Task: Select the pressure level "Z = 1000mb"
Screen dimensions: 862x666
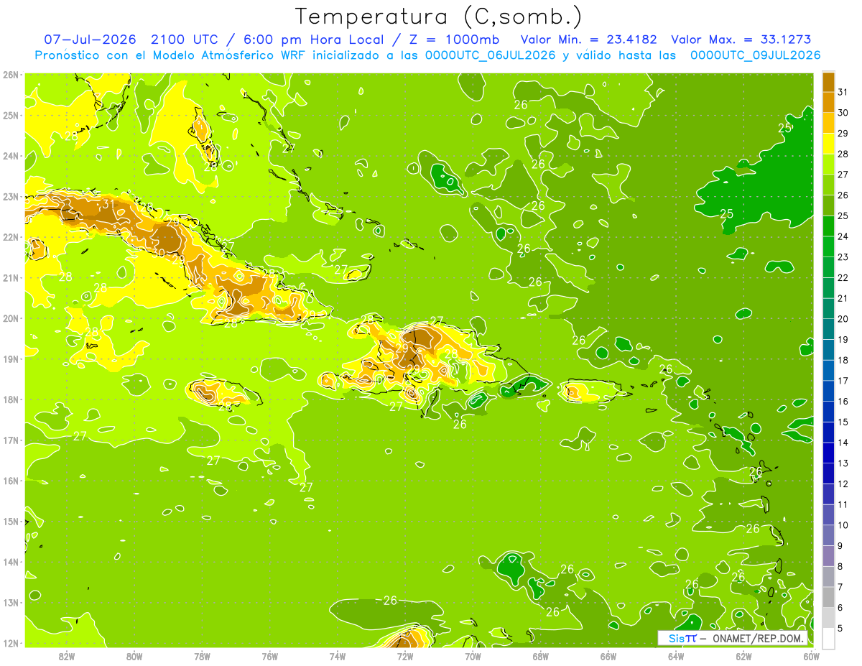Action: click(455, 40)
